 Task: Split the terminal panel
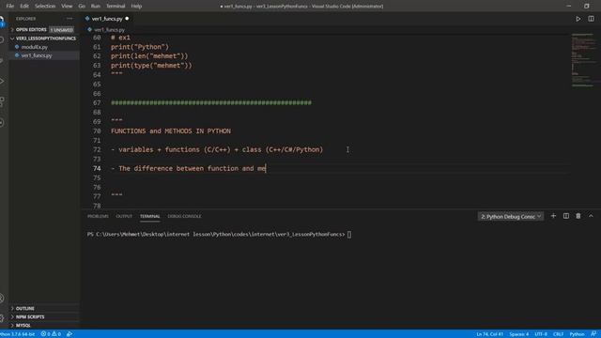565,216
